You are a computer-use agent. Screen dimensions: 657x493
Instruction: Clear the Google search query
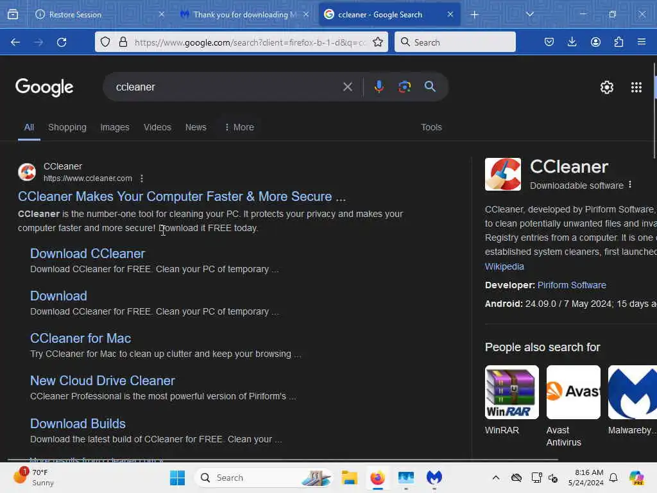click(x=347, y=87)
